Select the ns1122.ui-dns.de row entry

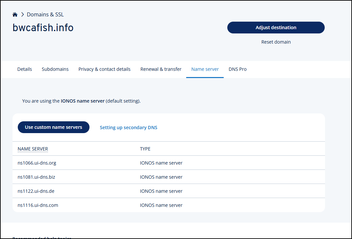pyautogui.click(x=34, y=191)
